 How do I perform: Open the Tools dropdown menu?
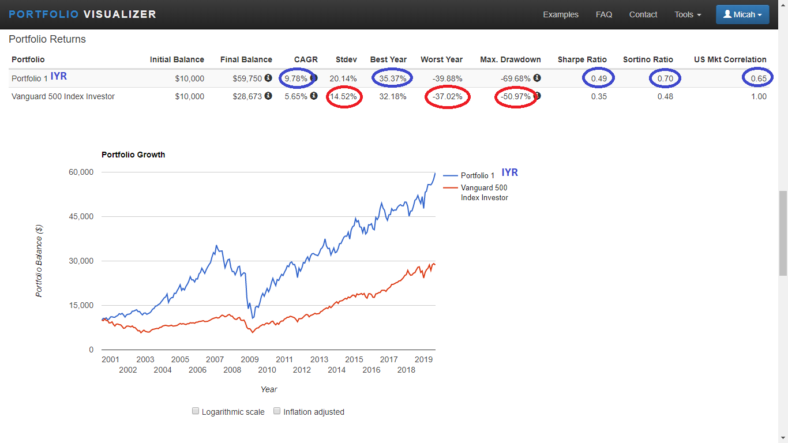[688, 14]
